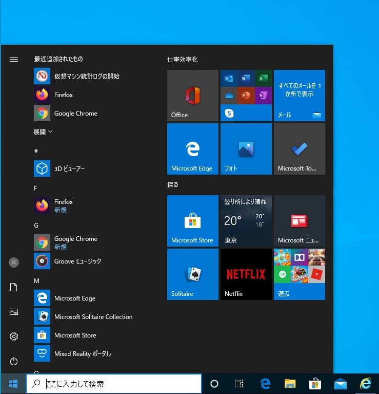Open 仮想マシン統計ログの開始 from the recently added list

(x=87, y=76)
